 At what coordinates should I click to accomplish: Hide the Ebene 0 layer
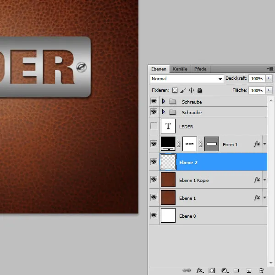[154, 216]
